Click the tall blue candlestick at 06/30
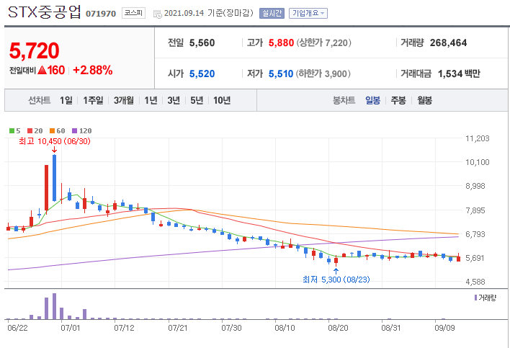 pos(54,178)
